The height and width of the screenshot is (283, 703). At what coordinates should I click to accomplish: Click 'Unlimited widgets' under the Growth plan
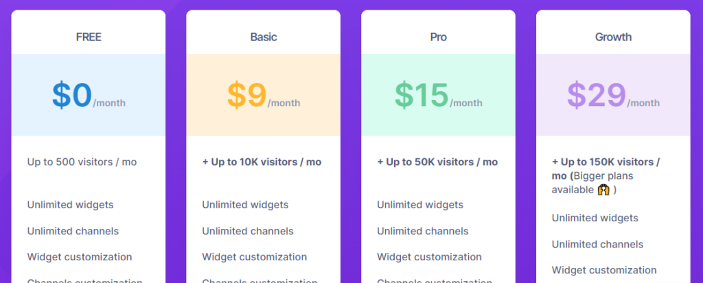(x=595, y=218)
